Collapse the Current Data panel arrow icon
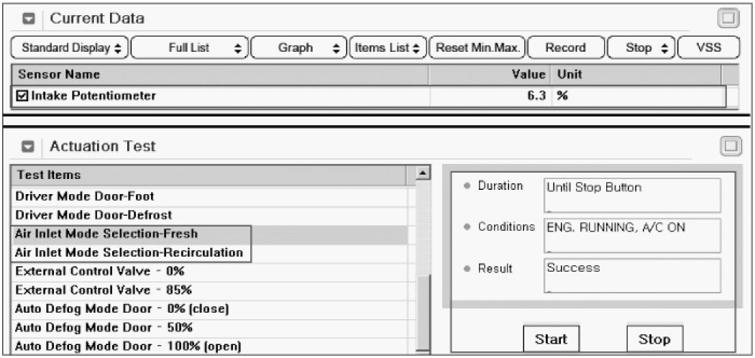Screen dimensions: 755x358 click(x=29, y=19)
